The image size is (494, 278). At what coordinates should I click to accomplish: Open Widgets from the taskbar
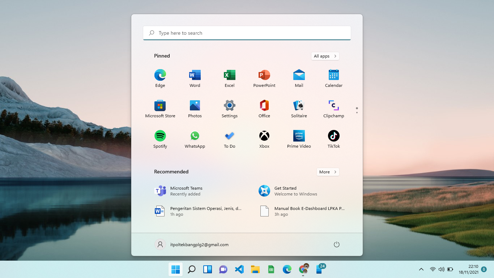coord(208,269)
